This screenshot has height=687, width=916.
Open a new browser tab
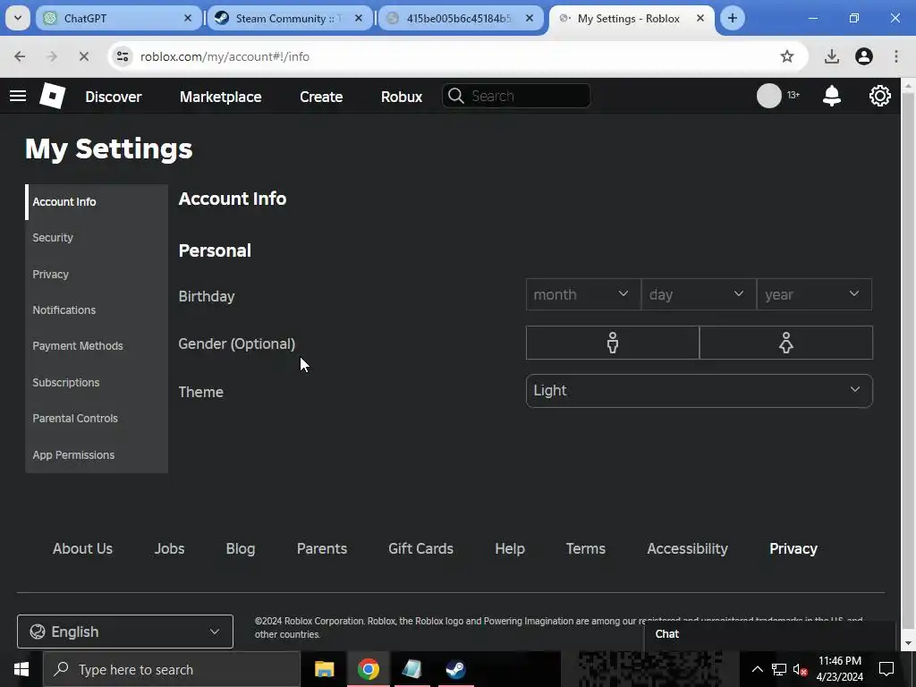point(732,18)
